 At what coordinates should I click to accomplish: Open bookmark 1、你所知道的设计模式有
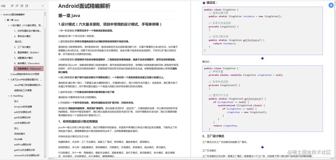(28, 31)
